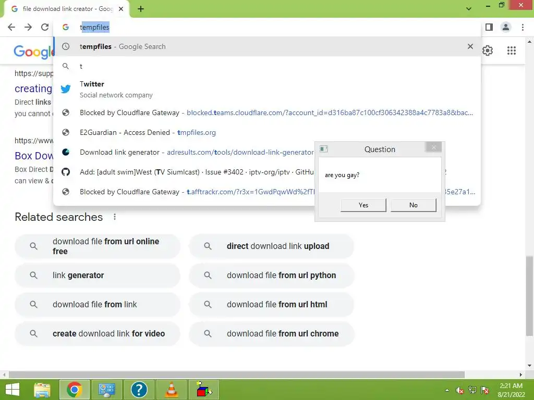Open Google search settings gear
Screen dimensions: 534x400
click(x=488, y=51)
